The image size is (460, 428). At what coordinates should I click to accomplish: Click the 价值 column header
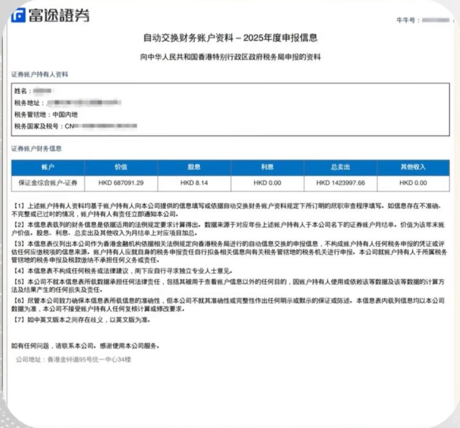(x=121, y=167)
